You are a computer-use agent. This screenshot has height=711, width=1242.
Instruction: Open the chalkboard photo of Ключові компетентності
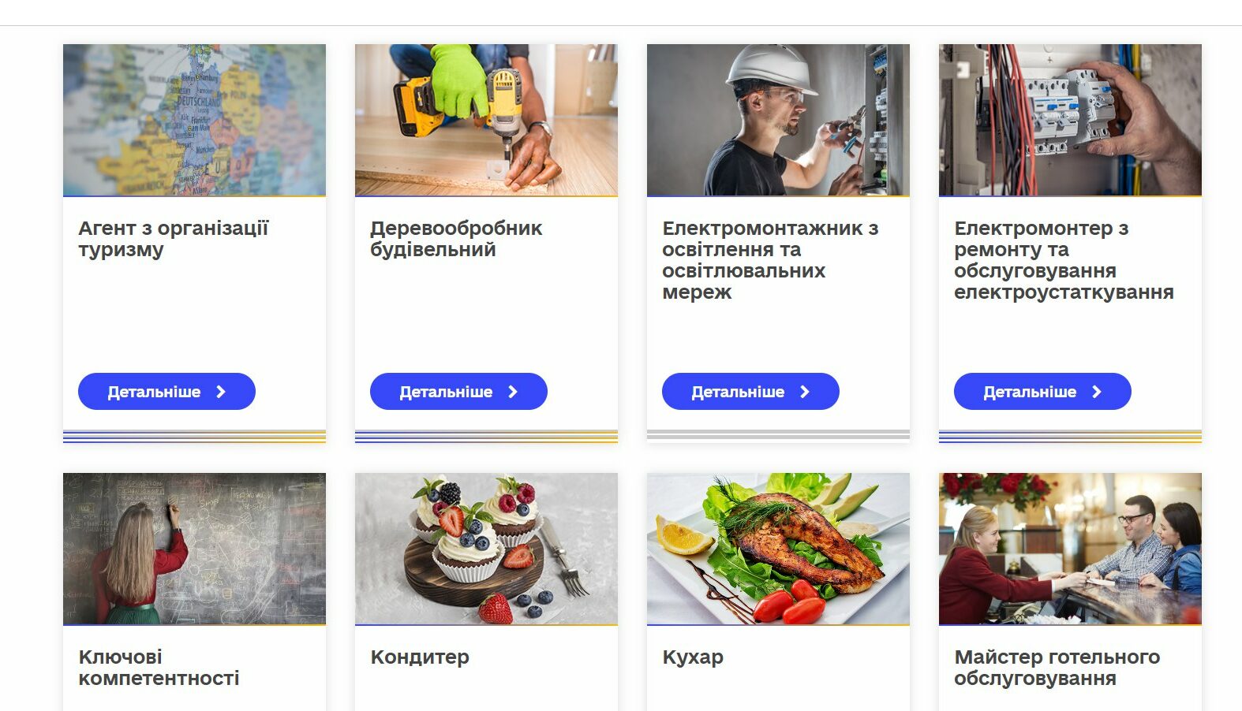coord(194,549)
